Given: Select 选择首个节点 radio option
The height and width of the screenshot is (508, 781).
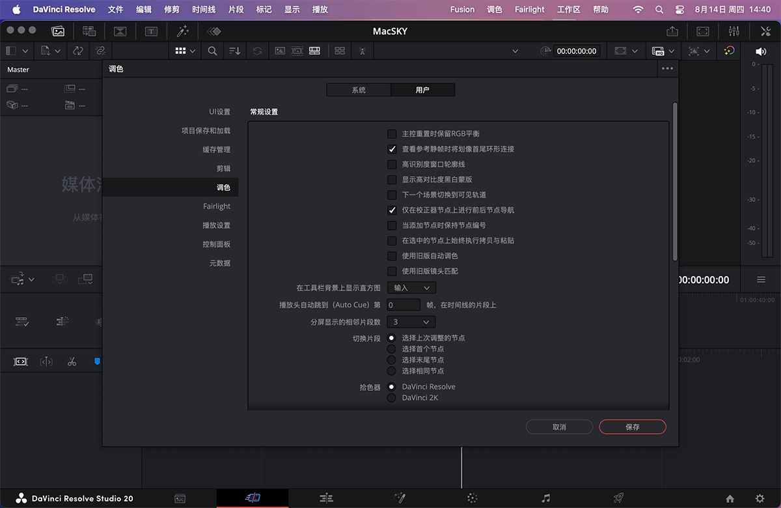Looking at the screenshot, I should (392, 349).
